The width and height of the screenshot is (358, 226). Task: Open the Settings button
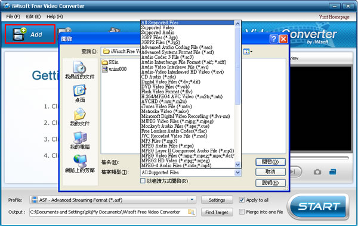217,200
